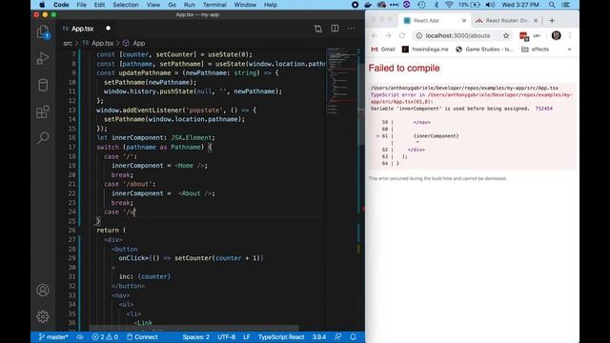
Task: Open Spotlight search in the menu bar
Action: (552, 5)
